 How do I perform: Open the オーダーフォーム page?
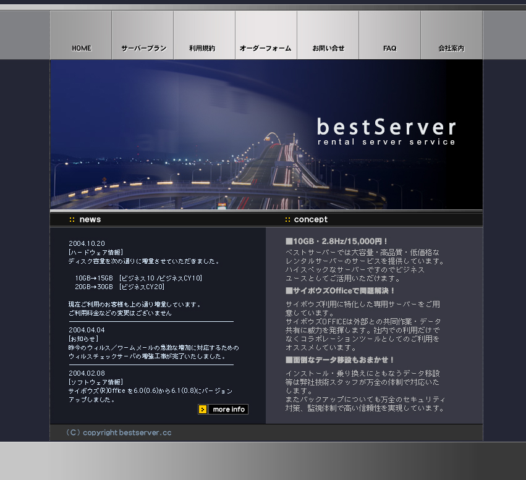pyautogui.click(x=265, y=48)
